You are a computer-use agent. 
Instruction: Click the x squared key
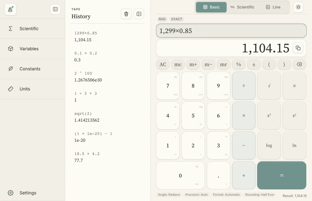tap(269, 115)
